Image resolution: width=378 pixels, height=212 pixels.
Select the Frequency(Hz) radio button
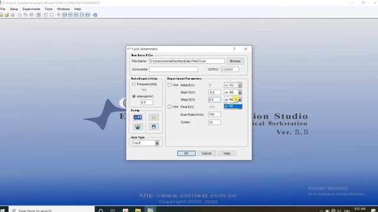pos(134,84)
